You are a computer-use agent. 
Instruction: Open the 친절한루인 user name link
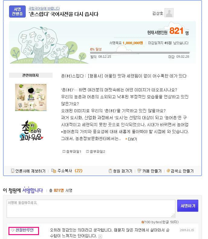[24, 230]
